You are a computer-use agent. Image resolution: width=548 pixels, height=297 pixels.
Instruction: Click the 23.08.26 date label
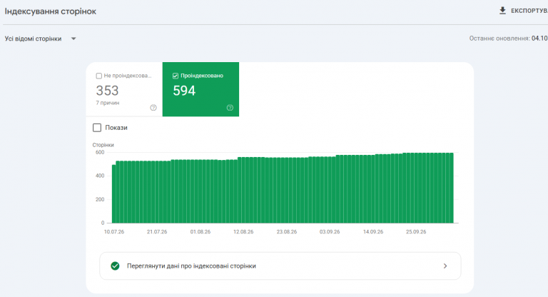(287, 231)
